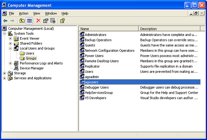Click the Help toolbar icon
Screen dimensions: 207x140
[x=62, y=21]
